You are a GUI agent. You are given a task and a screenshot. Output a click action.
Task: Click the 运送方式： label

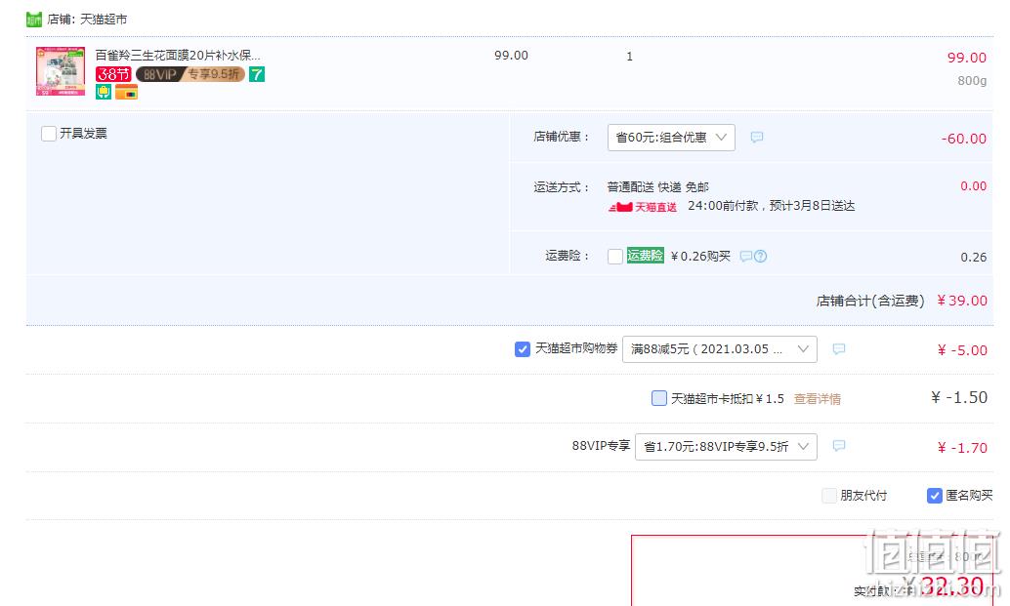pos(562,187)
